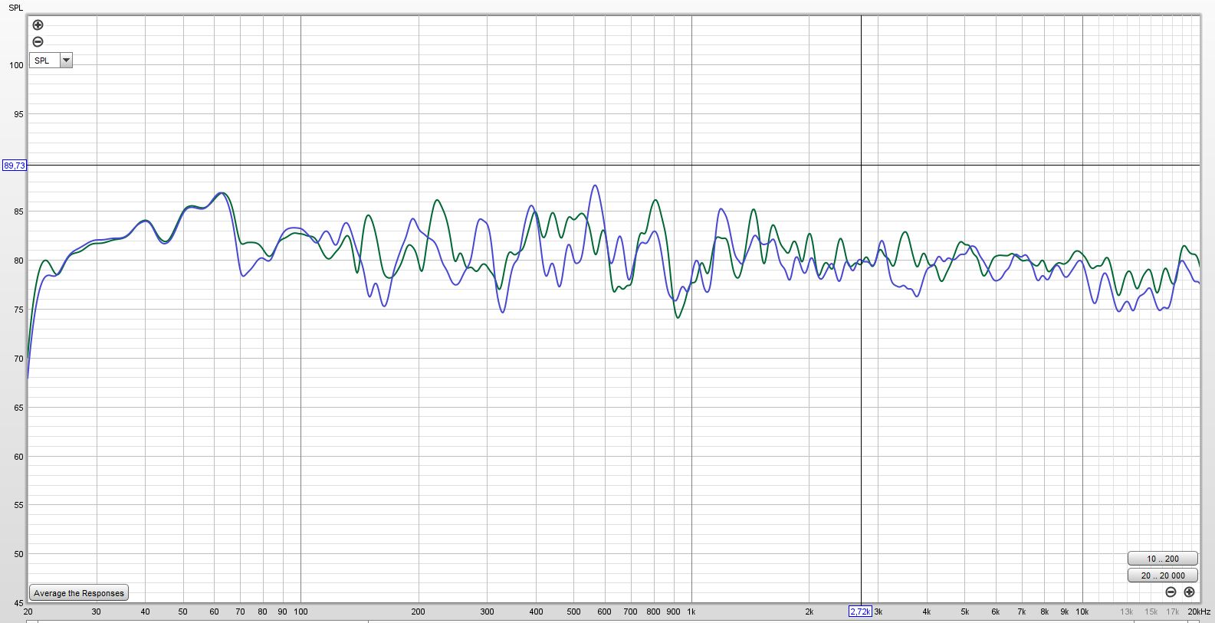Click the 65 label on the SPL axis
Screen dimensions: 1215x623
pos(18,408)
